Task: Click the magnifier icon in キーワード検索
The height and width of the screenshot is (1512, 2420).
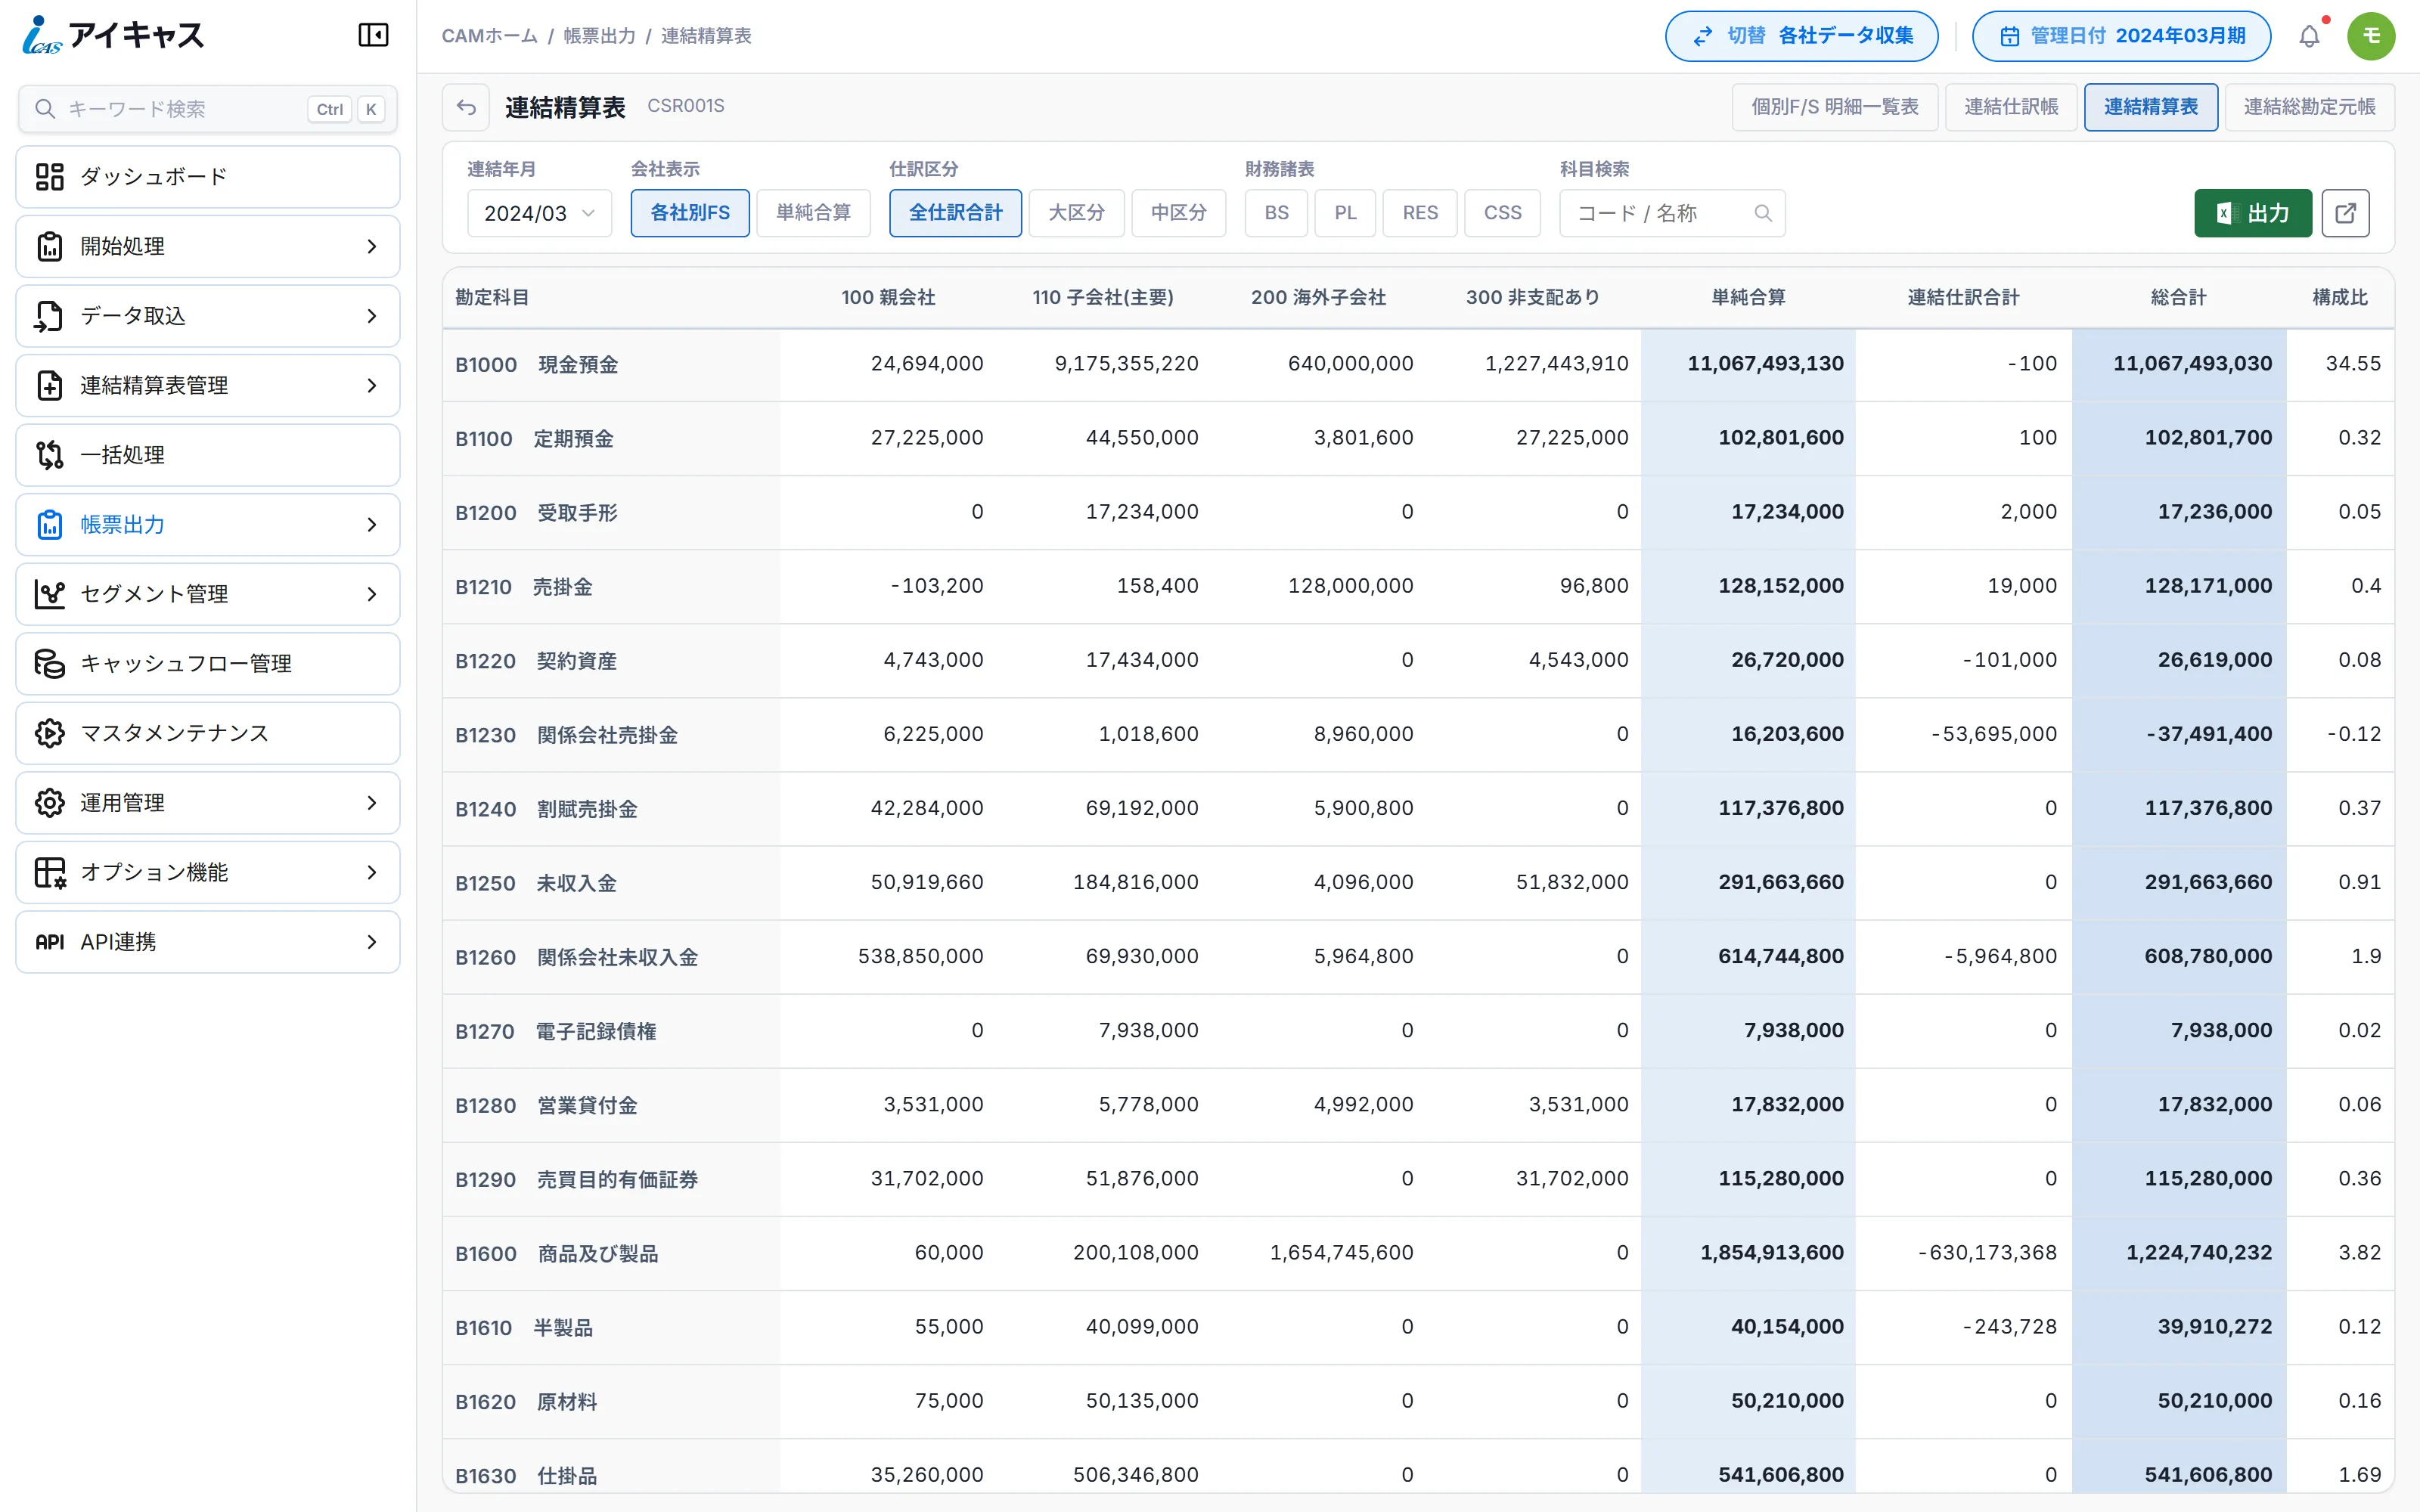Action: tap(45, 108)
